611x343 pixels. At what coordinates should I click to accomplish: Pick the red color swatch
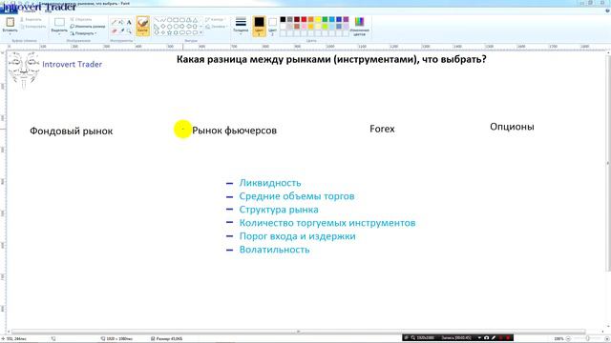[x=304, y=19]
